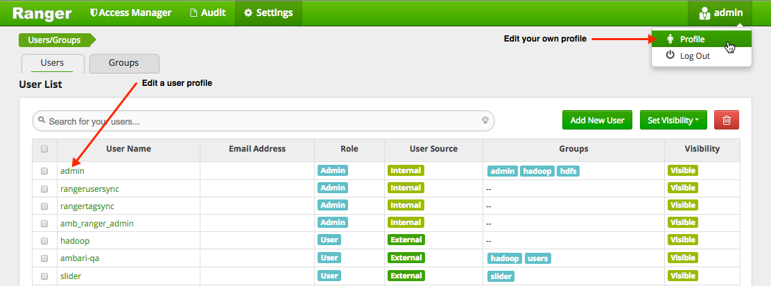Click the Log Out power icon

tap(670, 55)
